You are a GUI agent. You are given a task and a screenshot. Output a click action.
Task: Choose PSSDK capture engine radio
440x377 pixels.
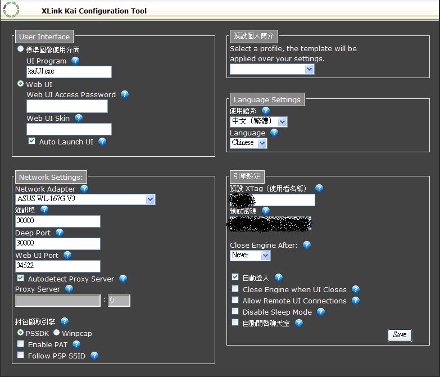click(20, 333)
